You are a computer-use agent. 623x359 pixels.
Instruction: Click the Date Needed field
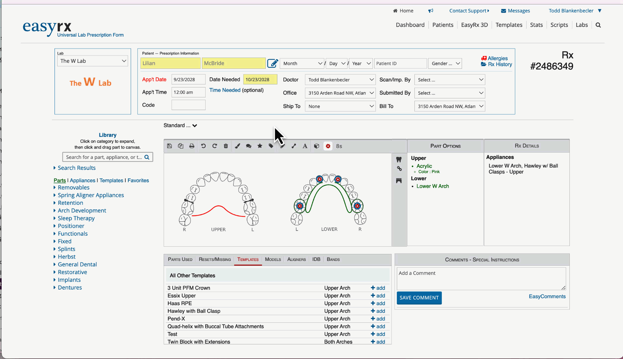(x=260, y=79)
